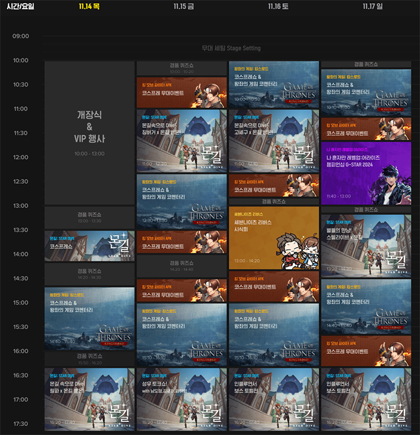The width and height of the screenshot is (420, 435).
Task: Click the 15:30 time label
Action: (20, 327)
